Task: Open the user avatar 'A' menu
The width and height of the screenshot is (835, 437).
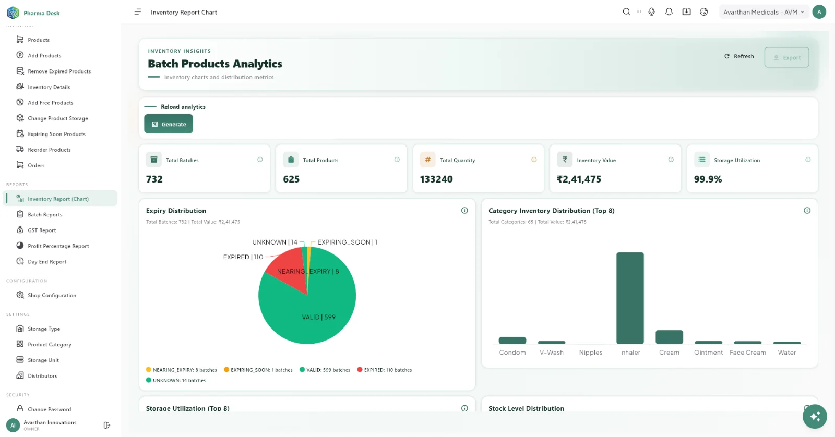Action: pos(819,12)
